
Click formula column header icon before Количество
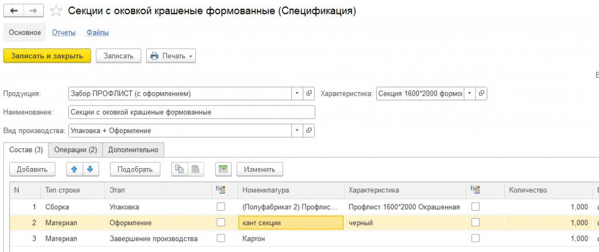coord(476,190)
